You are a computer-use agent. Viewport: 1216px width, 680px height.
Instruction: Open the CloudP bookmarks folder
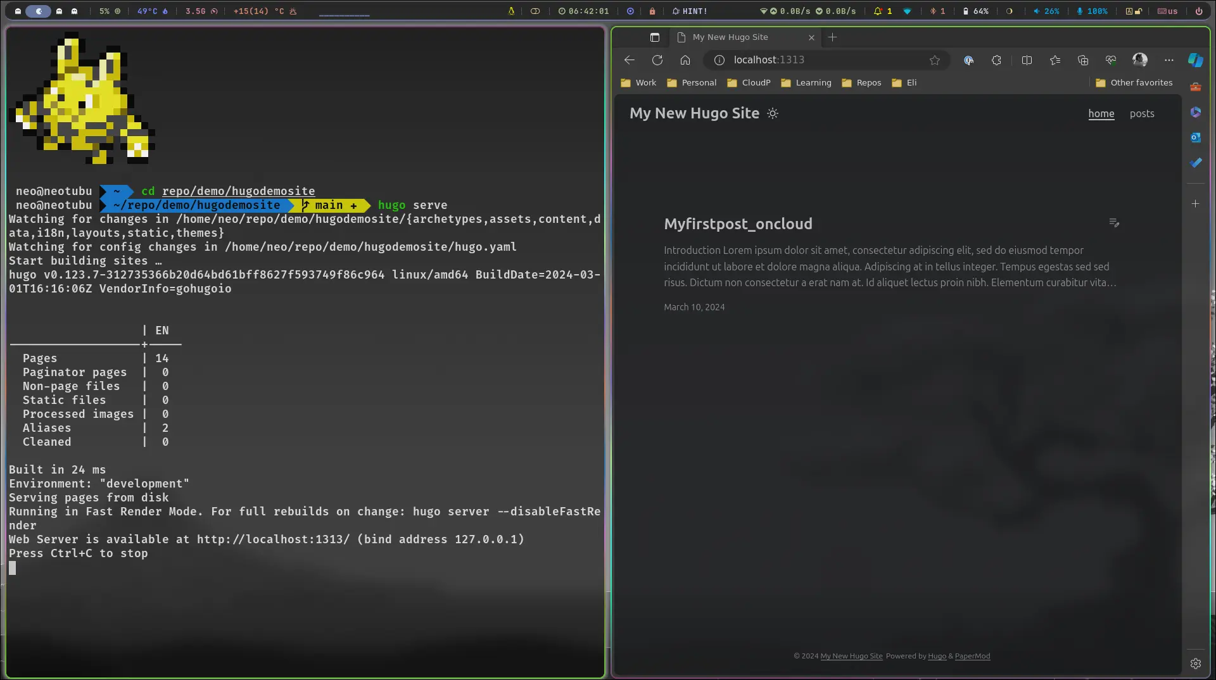(x=749, y=83)
